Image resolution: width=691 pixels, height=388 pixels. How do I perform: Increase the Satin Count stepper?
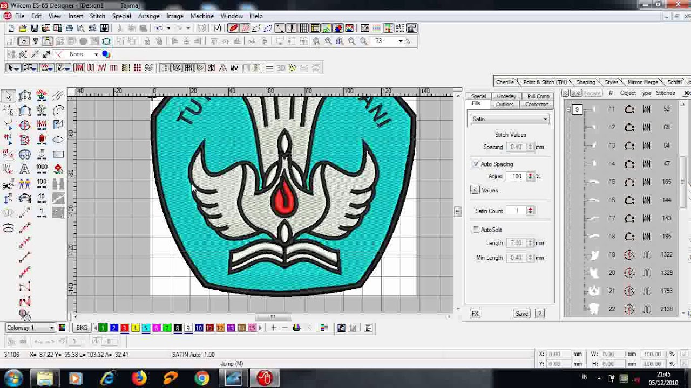point(530,209)
